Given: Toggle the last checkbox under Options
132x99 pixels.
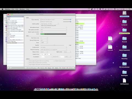Looking at the screenshot, I should point(28,65).
